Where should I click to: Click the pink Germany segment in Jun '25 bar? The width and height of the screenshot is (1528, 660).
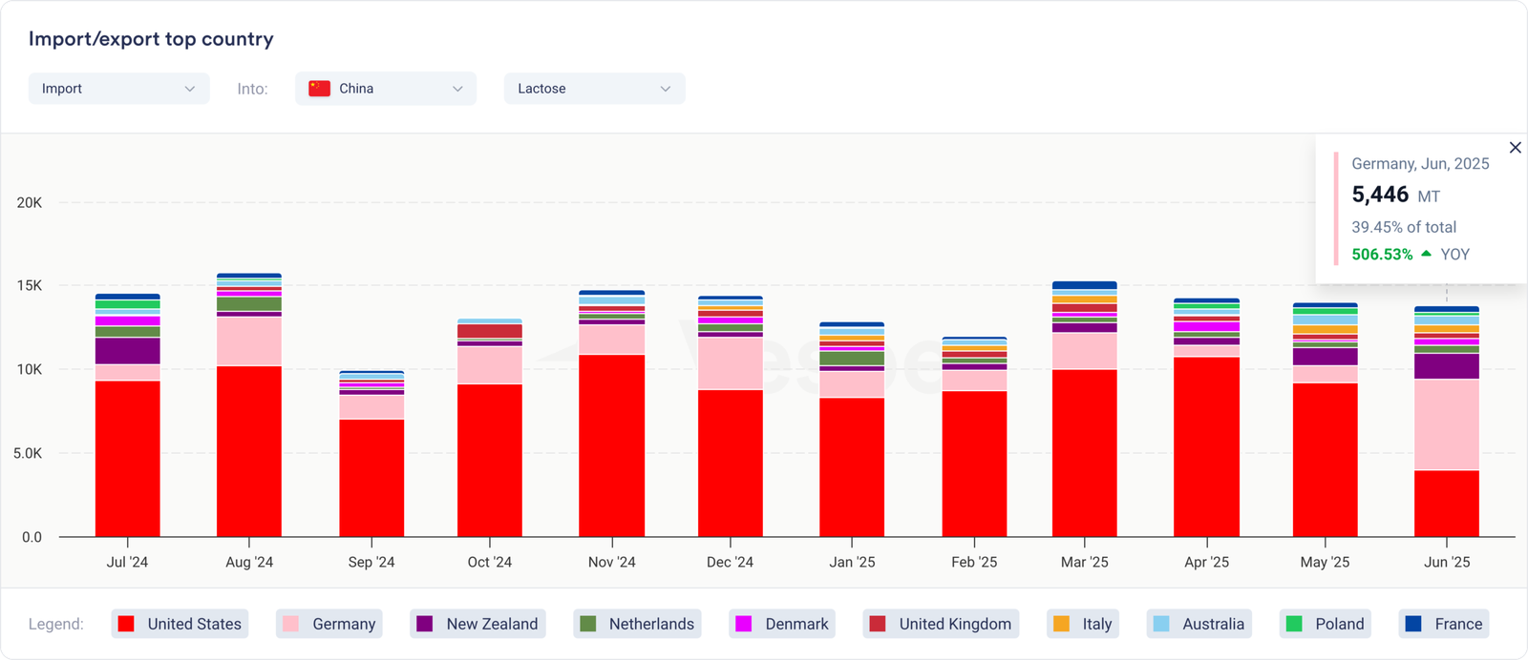tap(1446, 424)
